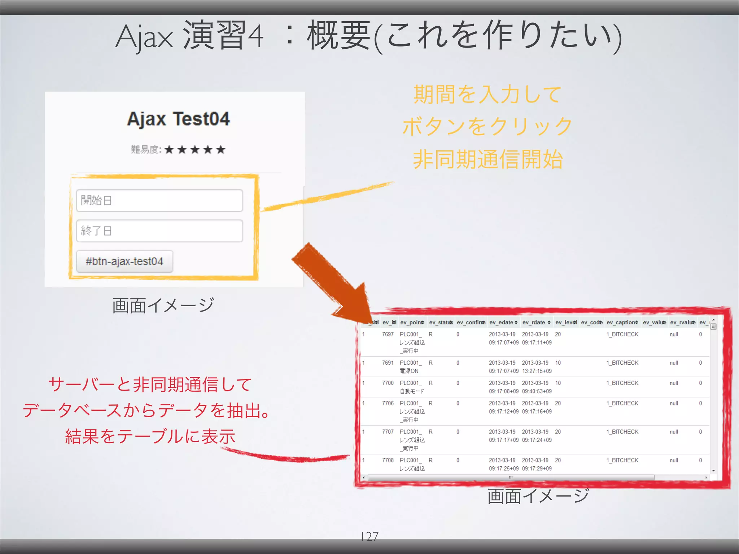Click the PLC001_電源ON cell
This screenshot has width=739, height=554.
click(x=411, y=367)
